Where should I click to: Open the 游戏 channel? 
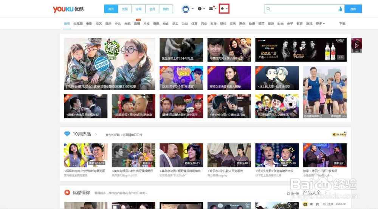309,23
